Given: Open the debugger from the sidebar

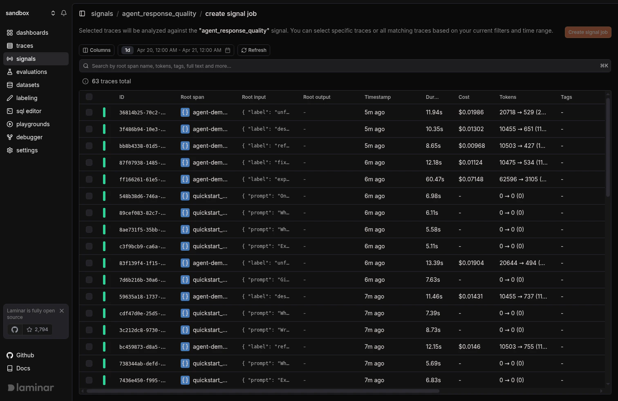Looking at the screenshot, I should click(x=29, y=137).
